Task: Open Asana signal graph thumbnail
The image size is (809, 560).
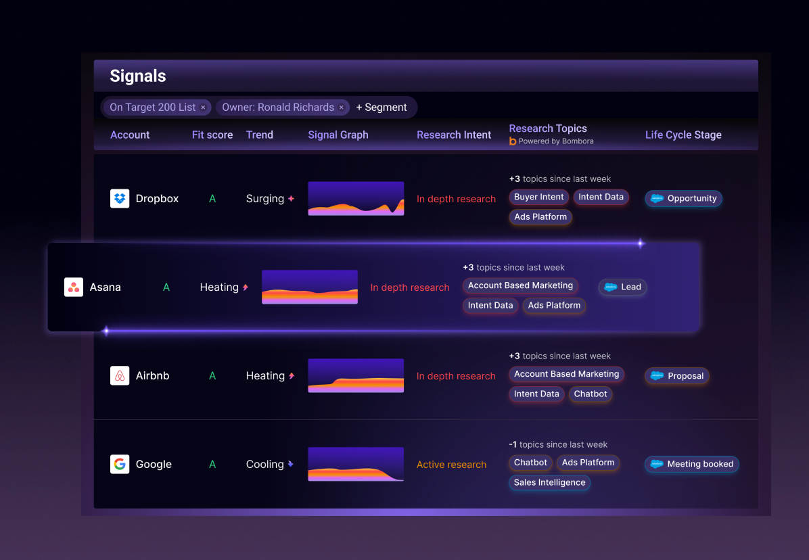Action: coord(310,287)
